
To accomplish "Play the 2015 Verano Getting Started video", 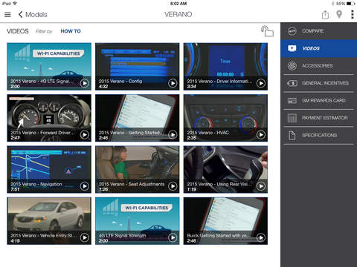I will pyautogui.click(x=173, y=135).
